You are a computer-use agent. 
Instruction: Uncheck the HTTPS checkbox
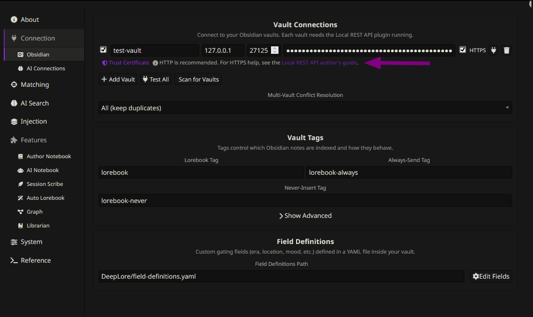463,50
